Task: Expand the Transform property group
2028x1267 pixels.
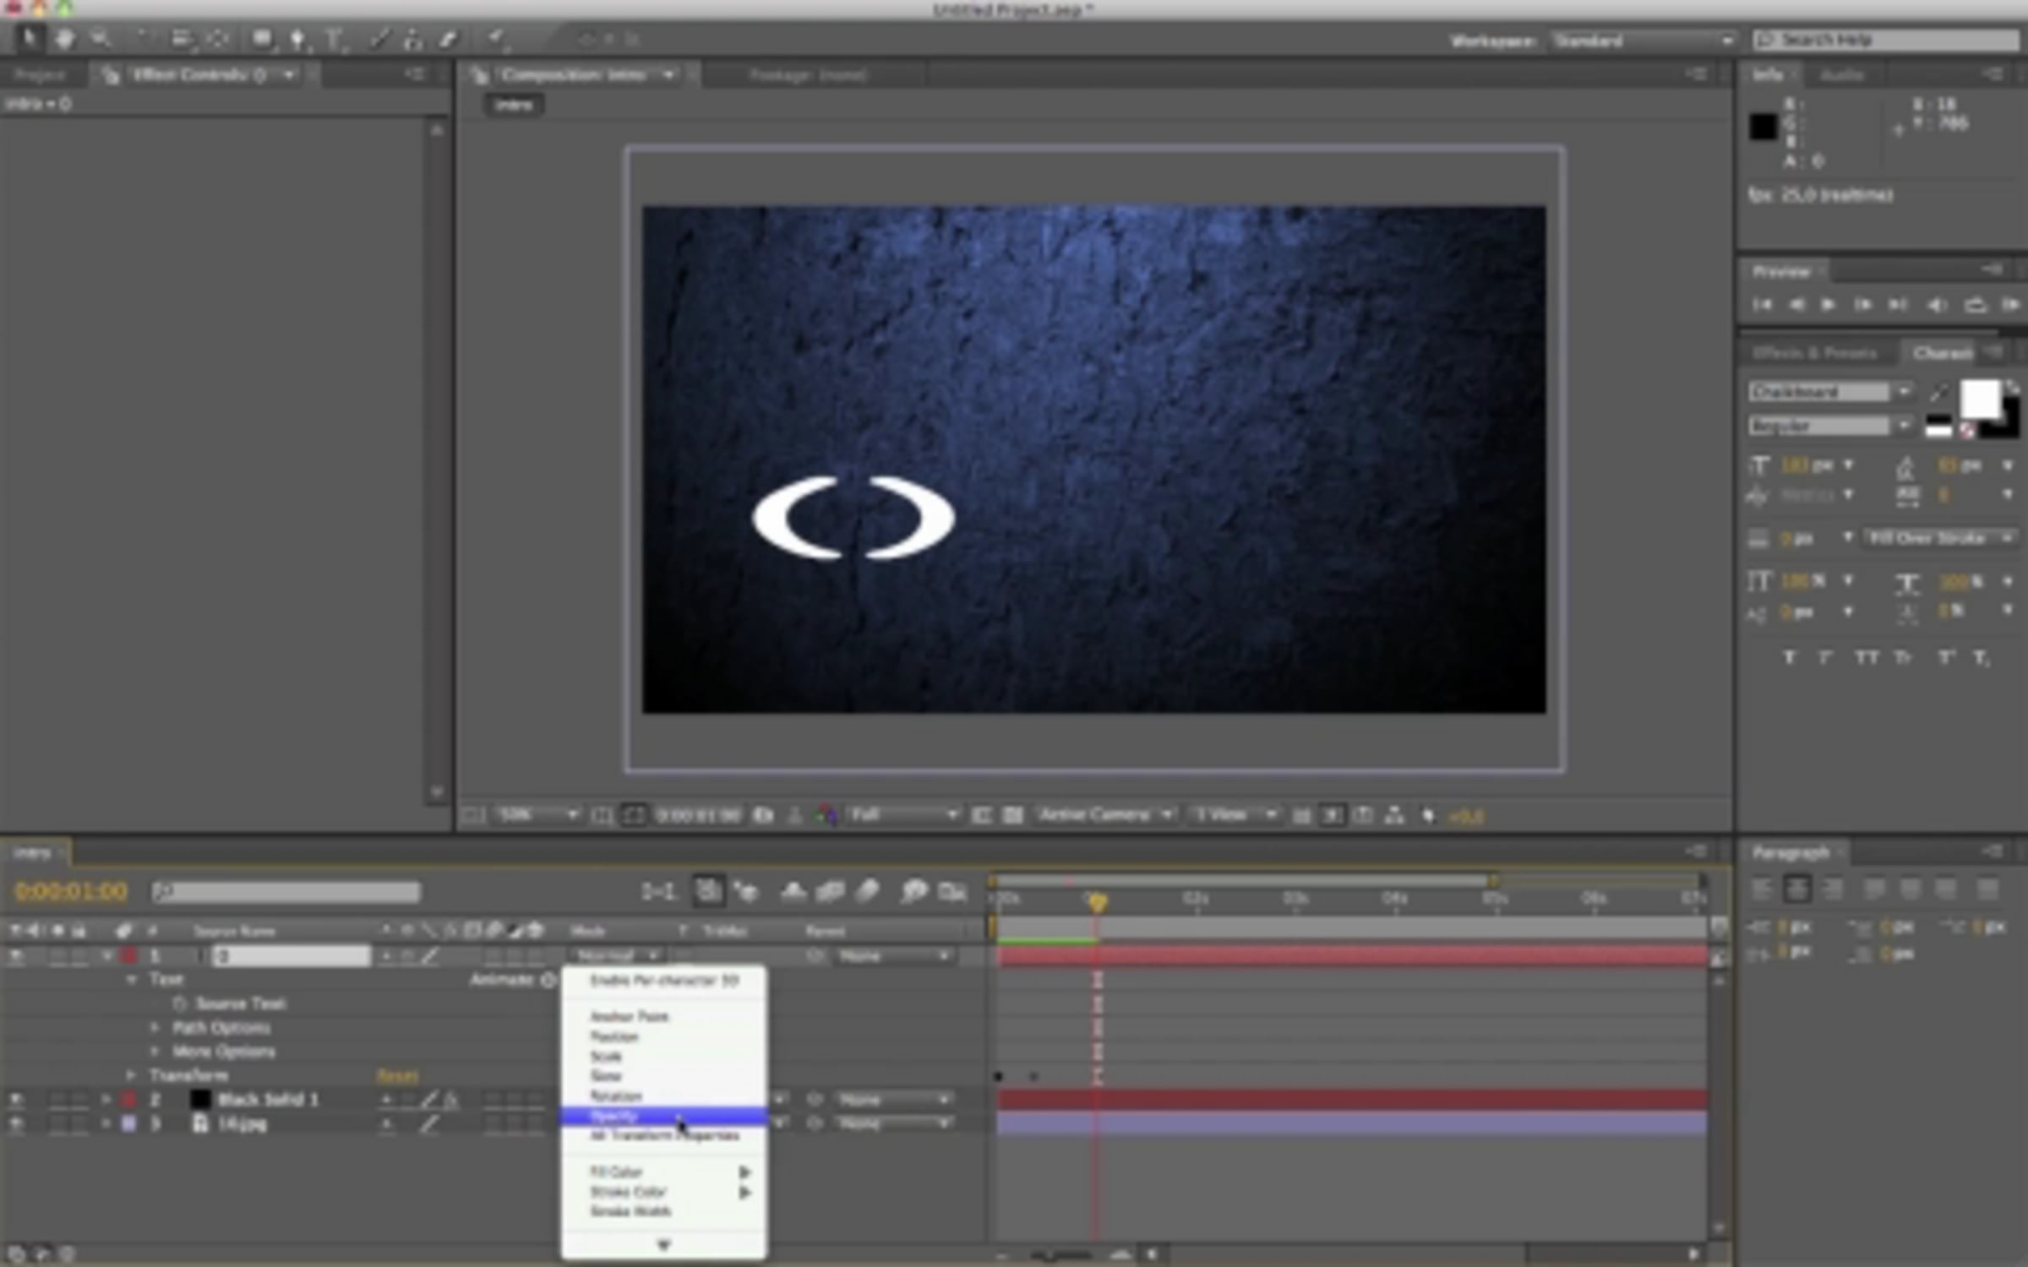Action: coord(131,1075)
